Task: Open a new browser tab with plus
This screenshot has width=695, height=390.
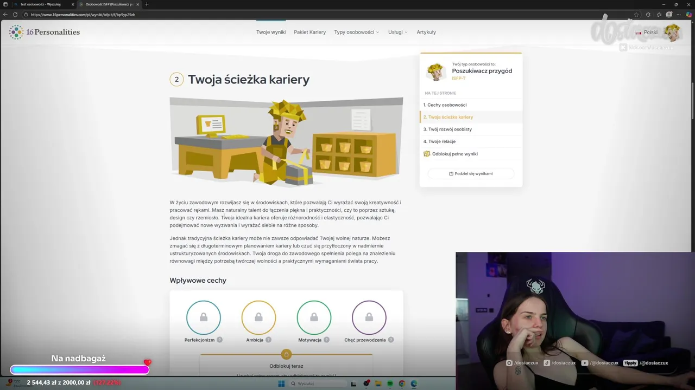Action: coord(147,4)
